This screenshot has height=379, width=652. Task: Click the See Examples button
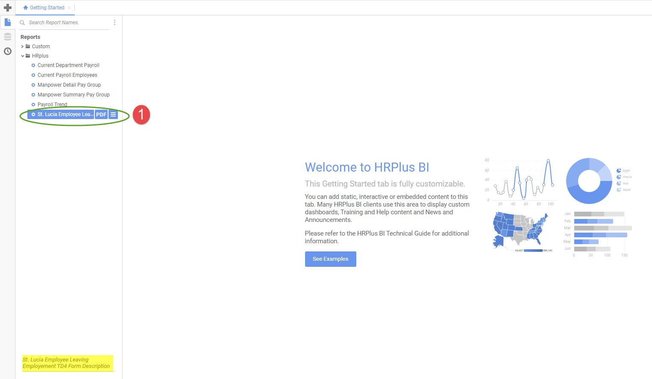pyautogui.click(x=331, y=259)
